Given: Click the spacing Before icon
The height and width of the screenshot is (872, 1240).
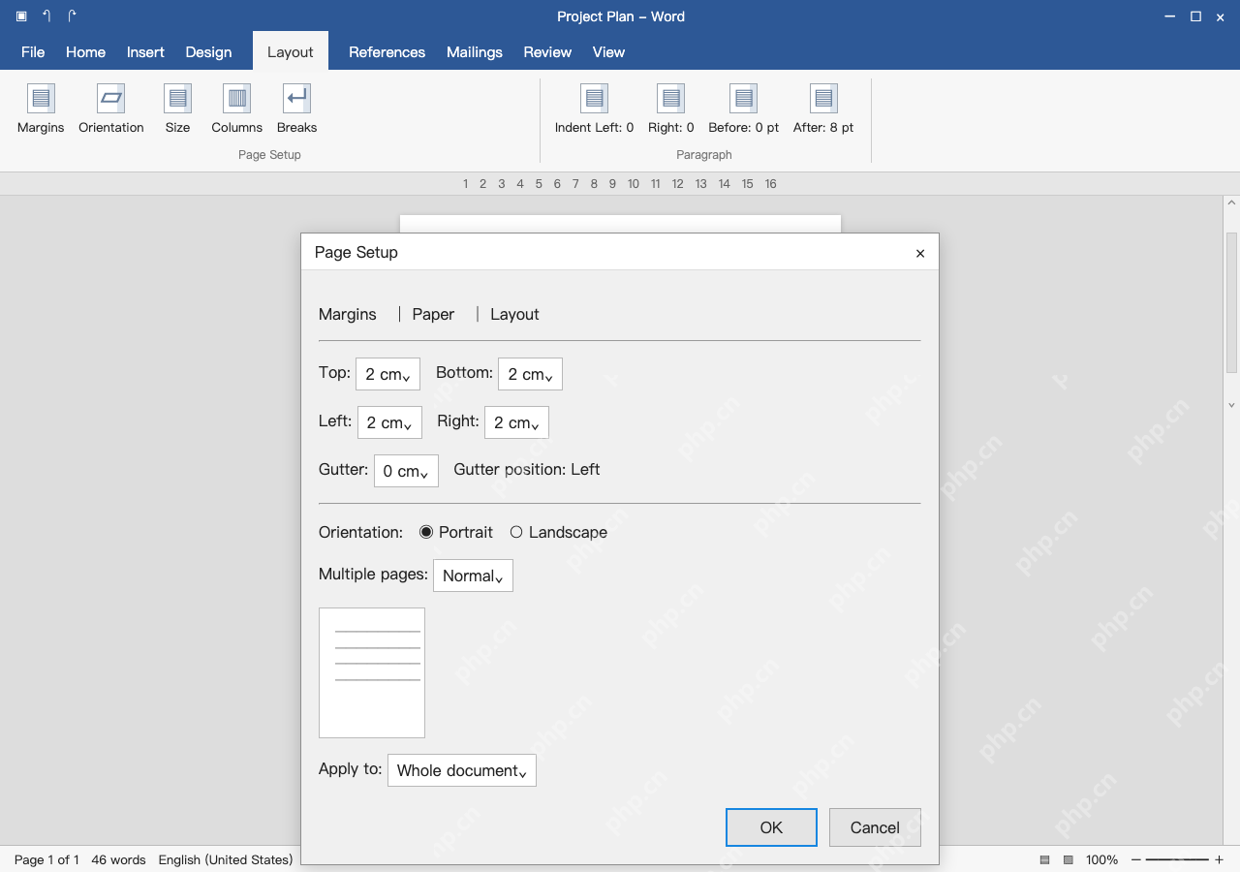Looking at the screenshot, I should point(743,99).
